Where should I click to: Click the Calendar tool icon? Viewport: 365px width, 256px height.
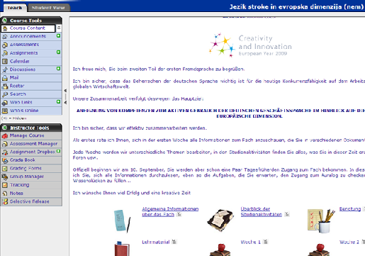pos(5,62)
